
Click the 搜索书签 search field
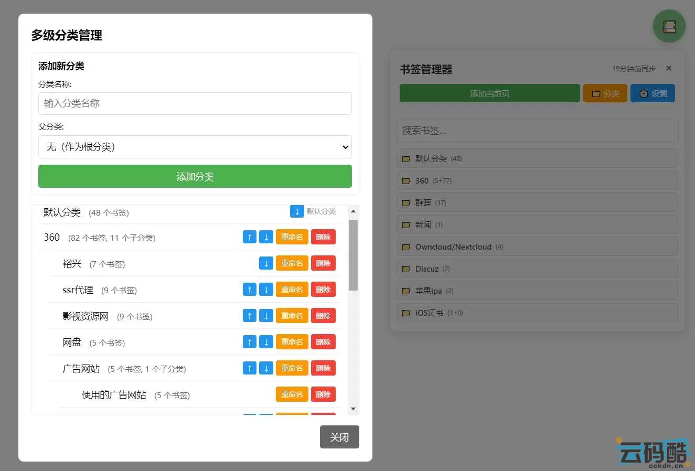coord(537,131)
